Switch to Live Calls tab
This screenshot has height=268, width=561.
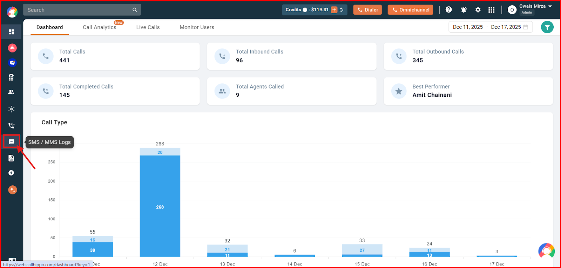pyautogui.click(x=148, y=27)
